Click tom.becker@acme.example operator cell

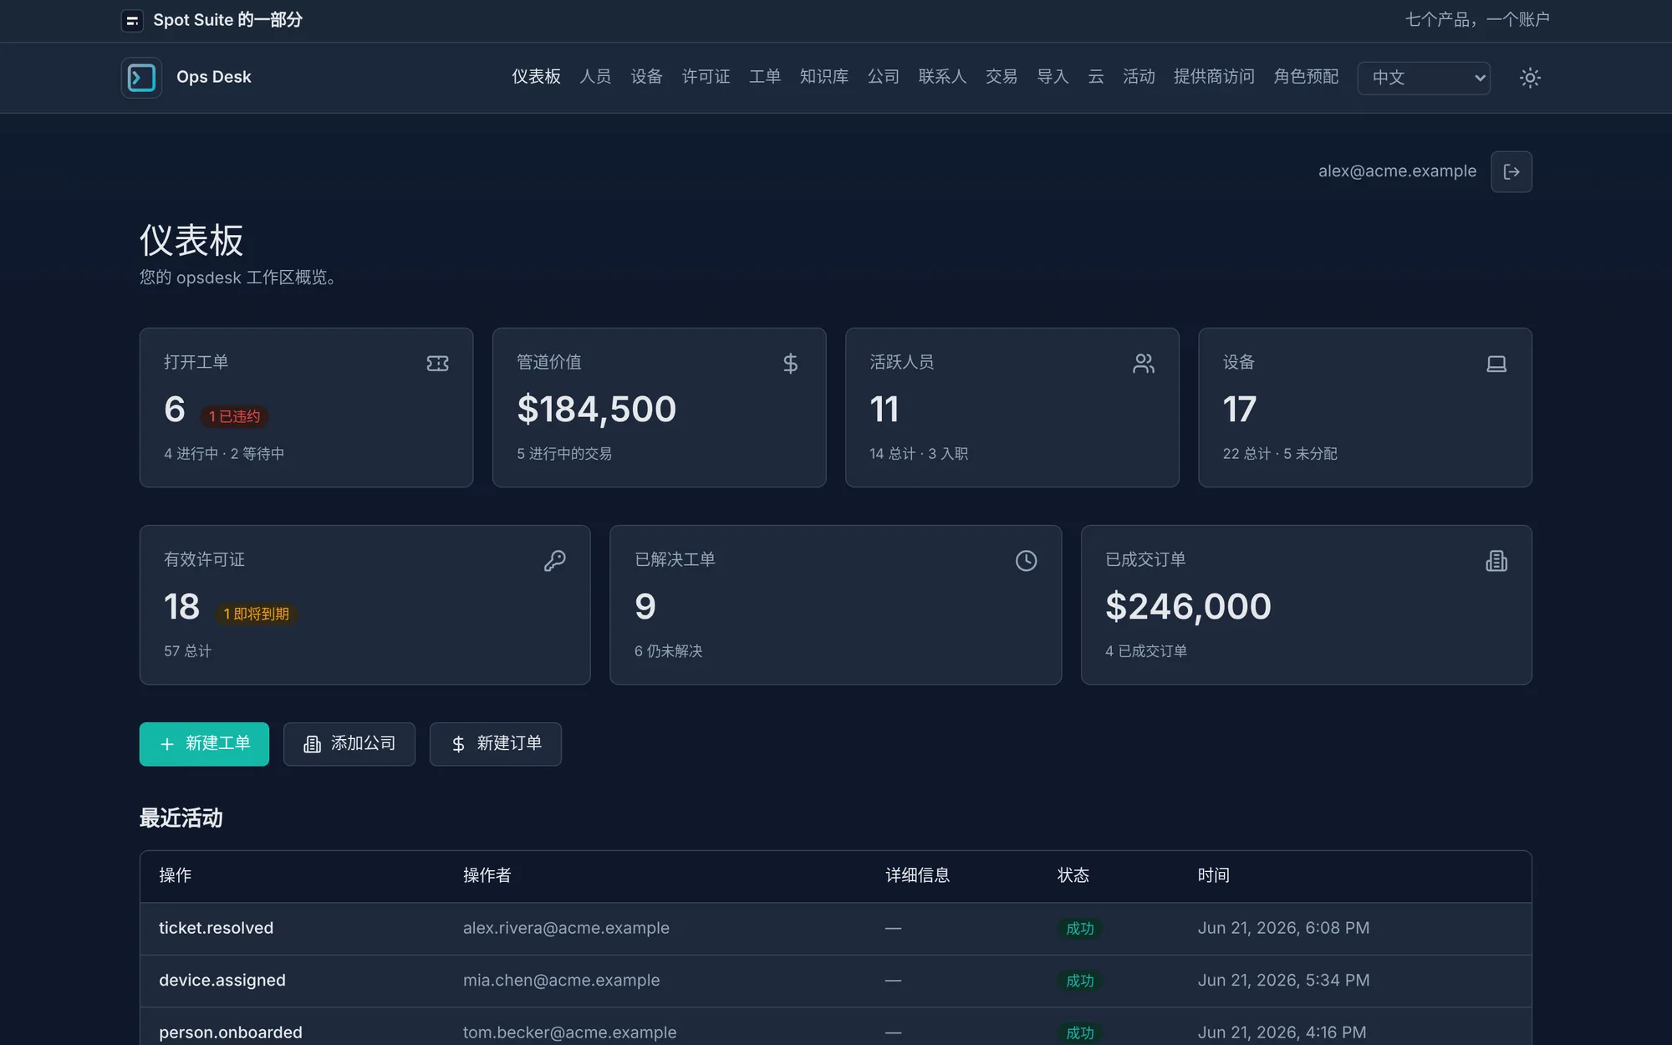569,1032
